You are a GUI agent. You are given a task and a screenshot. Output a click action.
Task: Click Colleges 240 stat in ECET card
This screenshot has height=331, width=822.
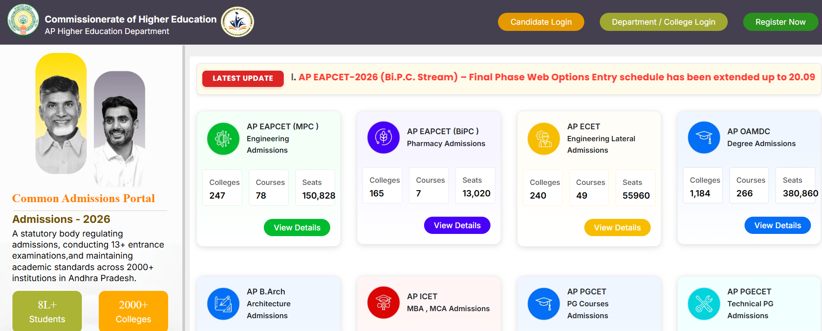tap(543, 188)
